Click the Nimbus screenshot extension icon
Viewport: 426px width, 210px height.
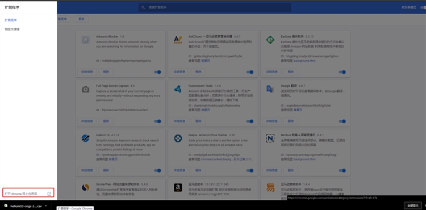click(x=270, y=138)
